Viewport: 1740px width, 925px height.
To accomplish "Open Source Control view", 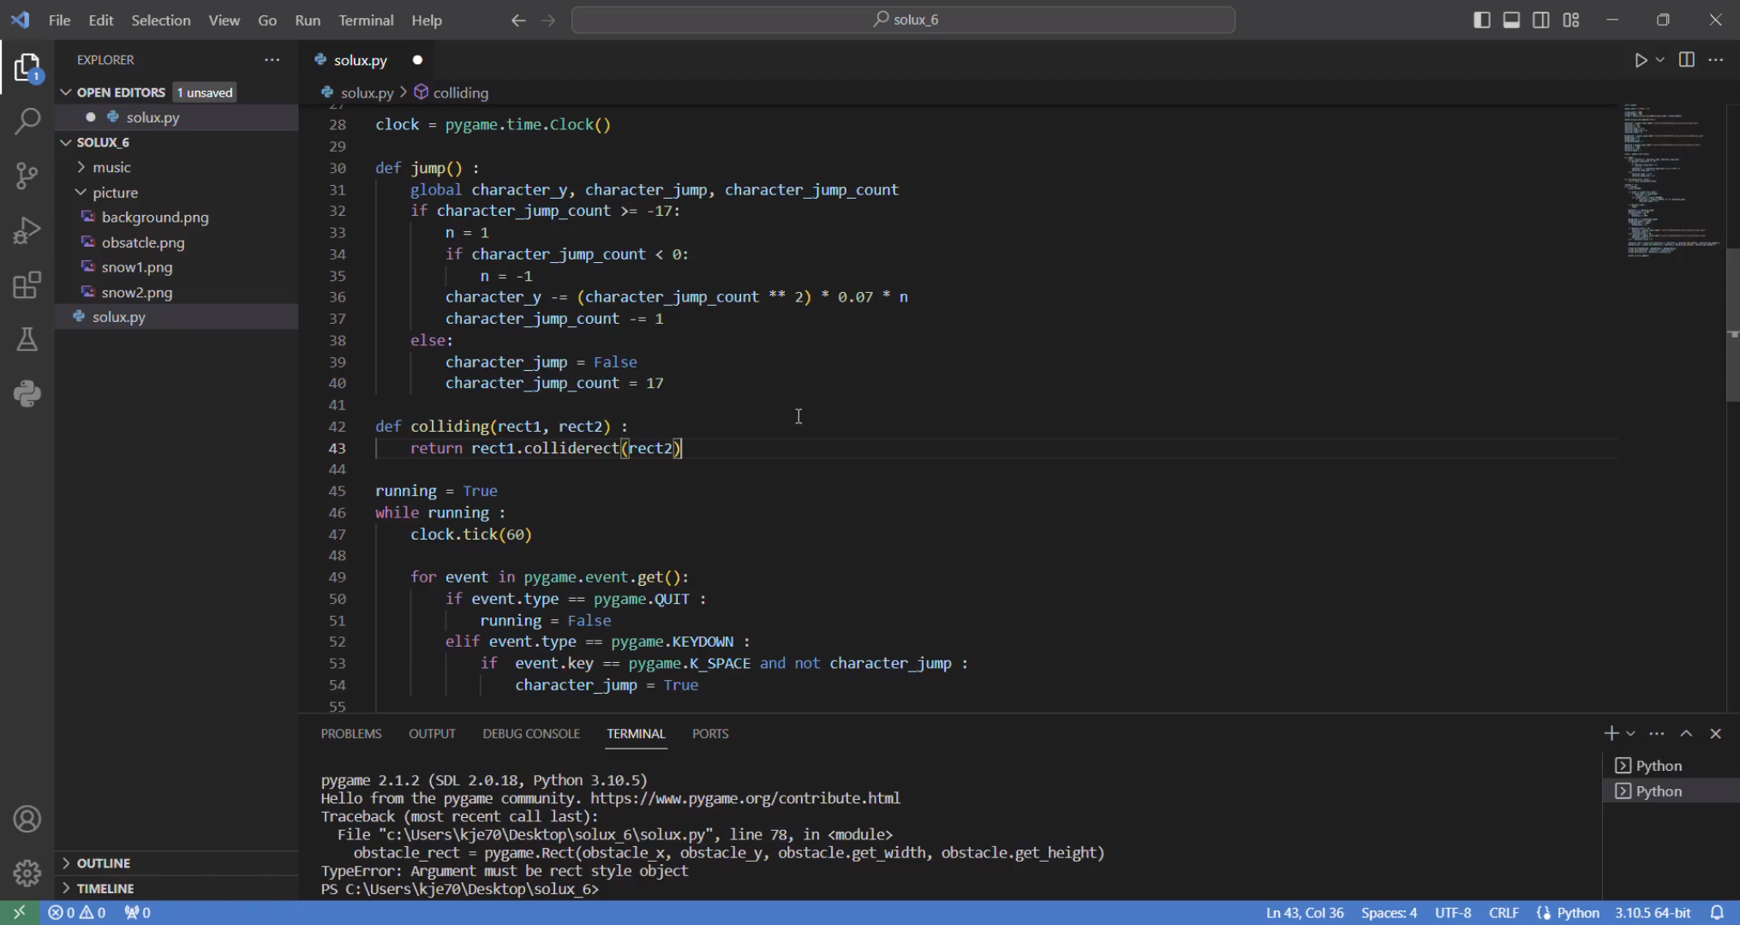I will [27, 176].
